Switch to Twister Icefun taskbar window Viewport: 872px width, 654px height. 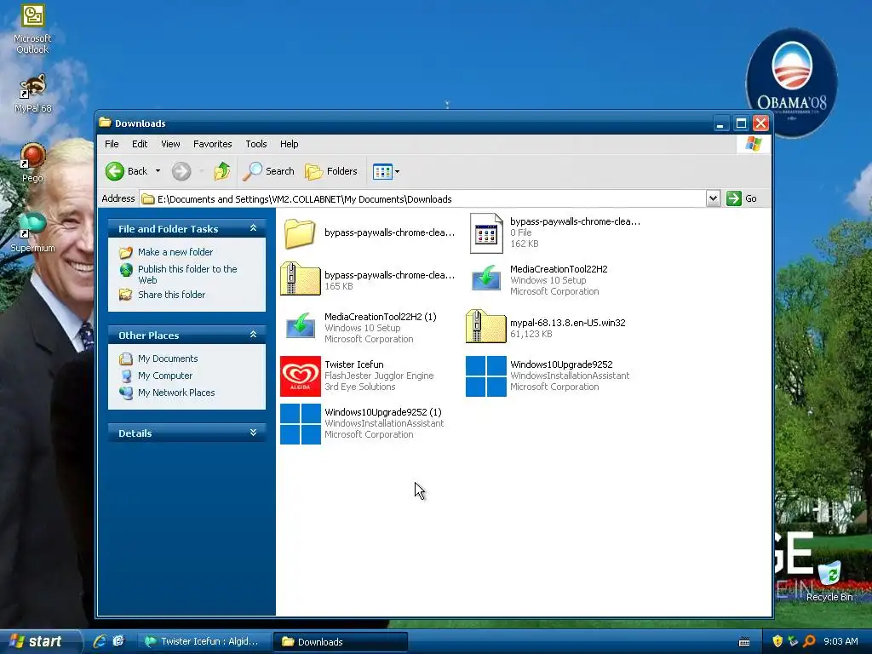203,641
